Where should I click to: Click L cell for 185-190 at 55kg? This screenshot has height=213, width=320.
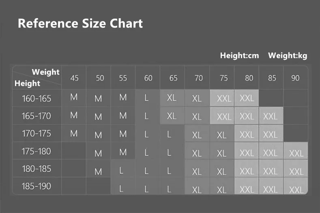(121, 189)
